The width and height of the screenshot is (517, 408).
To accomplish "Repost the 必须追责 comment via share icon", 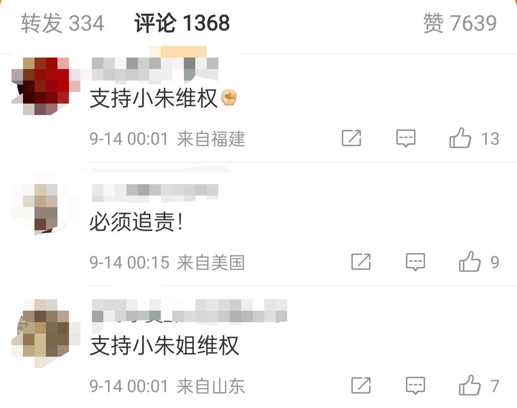I will (361, 262).
